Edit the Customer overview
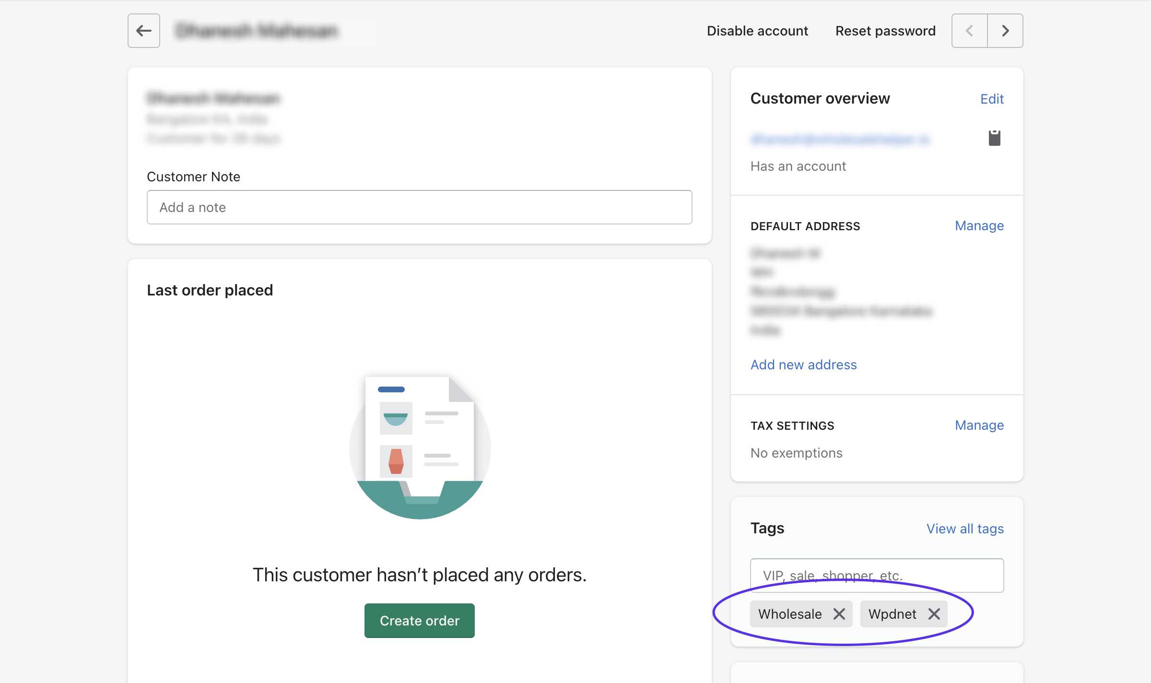The height and width of the screenshot is (683, 1151). [992, 99]
